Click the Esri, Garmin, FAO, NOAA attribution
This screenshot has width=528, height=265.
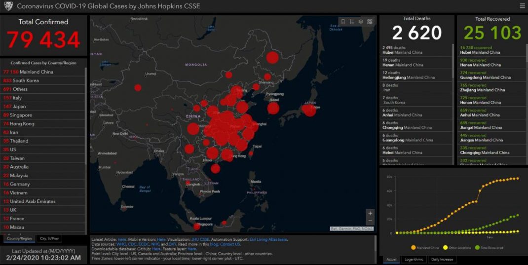(351, 228)
